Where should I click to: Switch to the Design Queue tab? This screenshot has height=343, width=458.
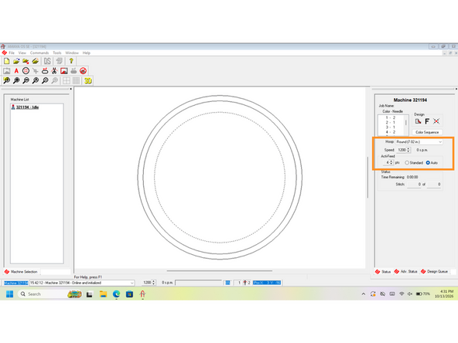[434, 272]
